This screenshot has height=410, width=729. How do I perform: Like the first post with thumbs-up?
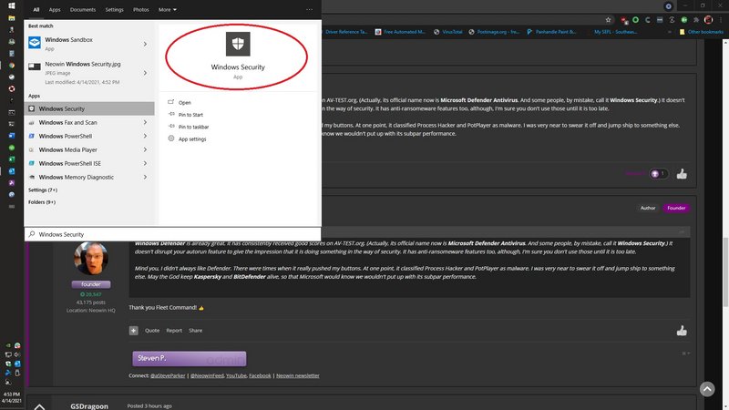(x=682, y=174)
